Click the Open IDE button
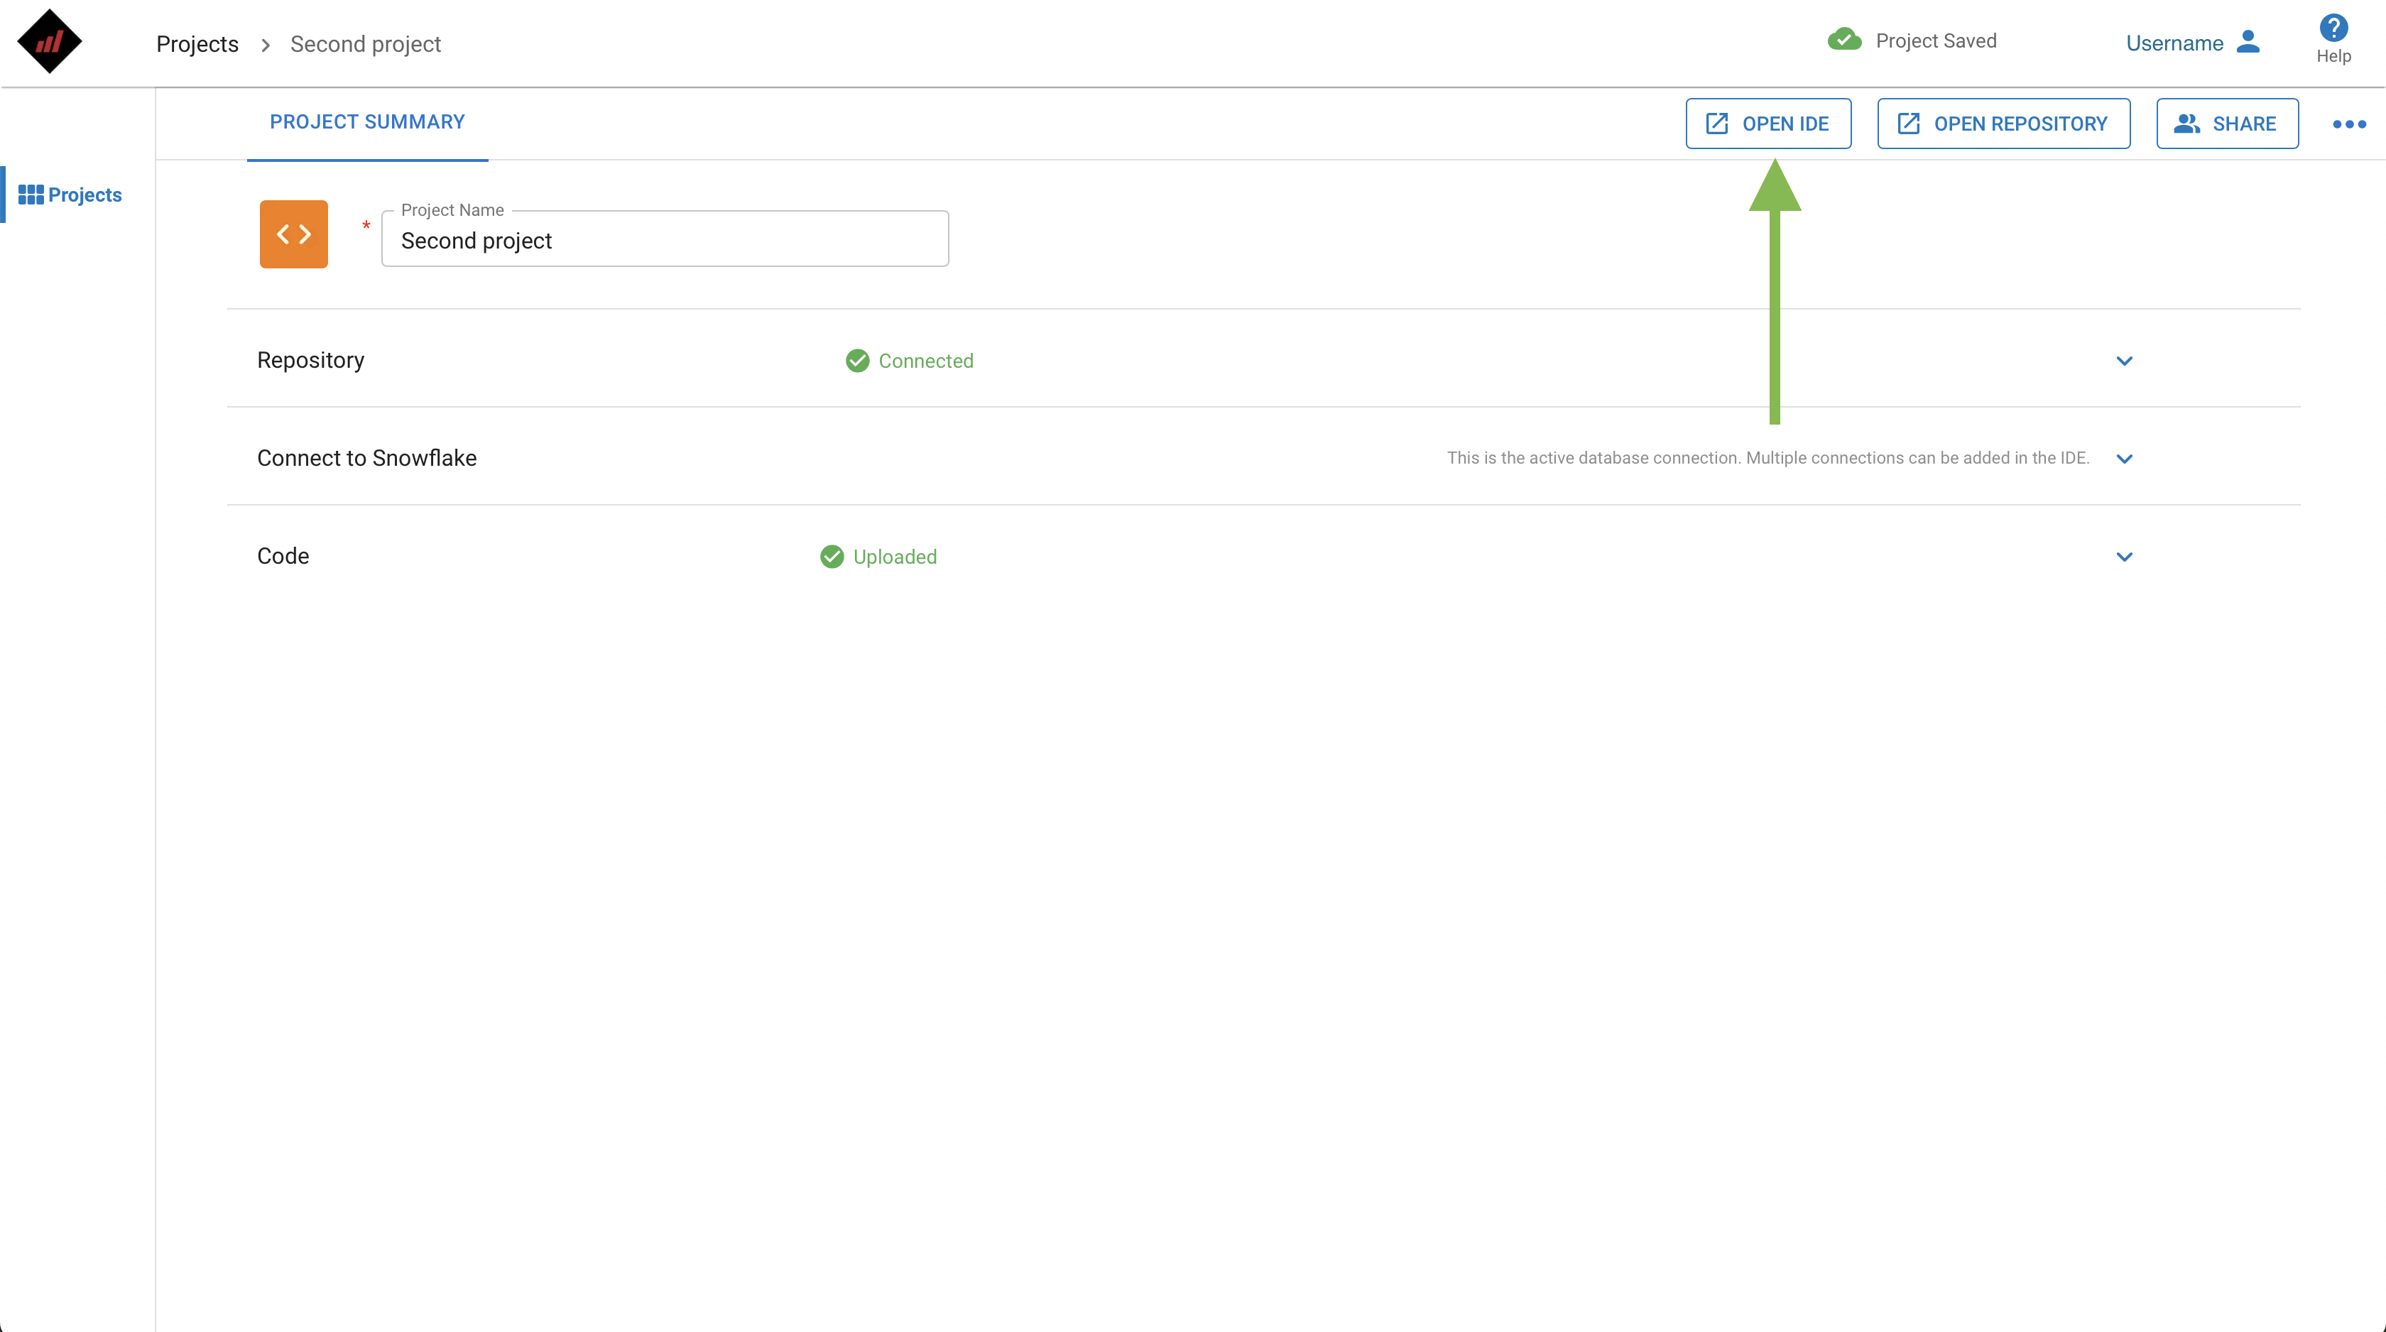The image size is (2386, 1332). point(1767,124)
